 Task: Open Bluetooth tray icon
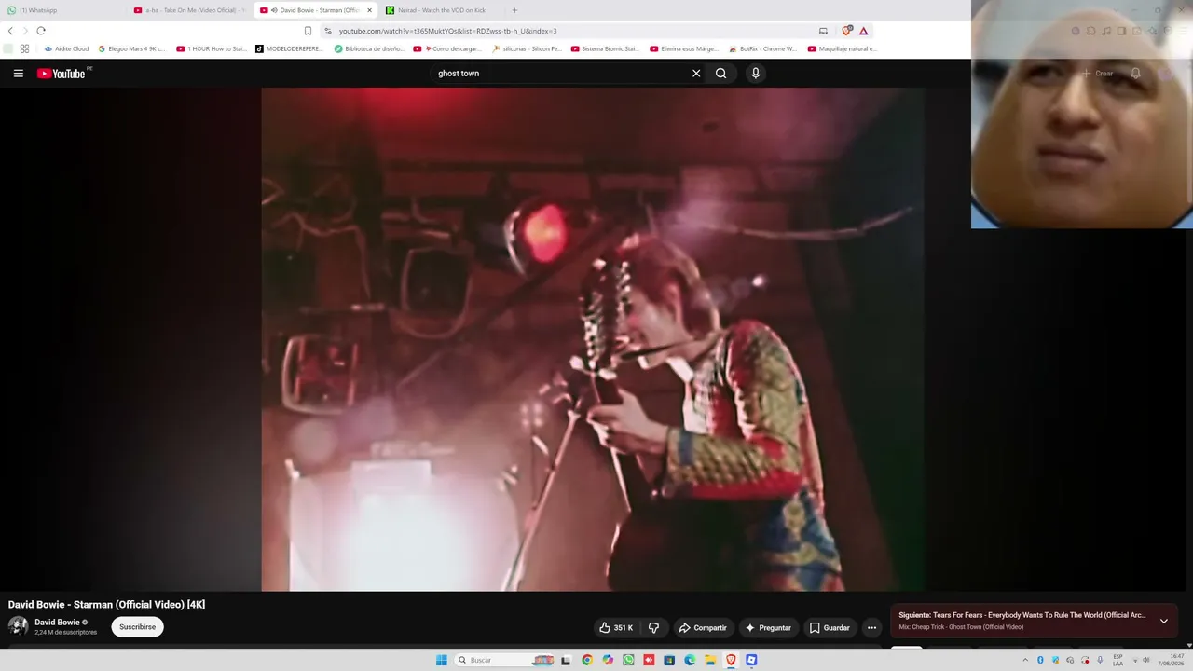click(x=1040, y=660)
